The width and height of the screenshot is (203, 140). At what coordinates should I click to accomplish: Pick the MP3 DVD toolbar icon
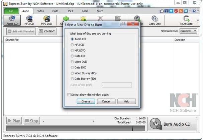pos(46,20)
